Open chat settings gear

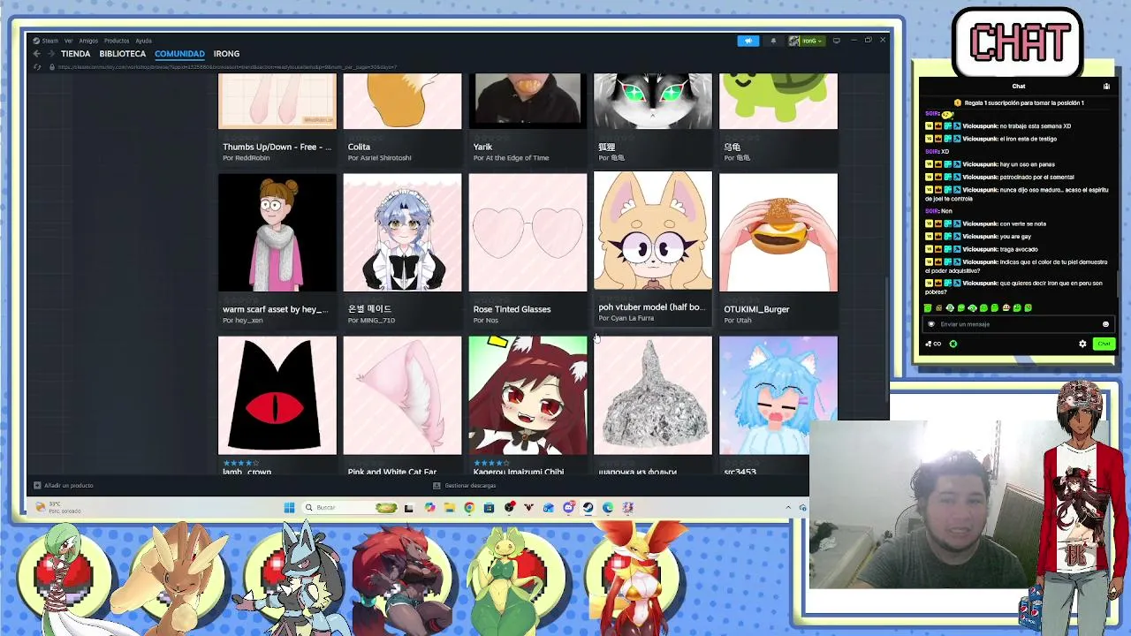coord(1082,344)
